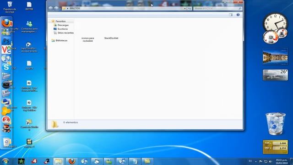This screenshot has width=293, height=165.
Task: Click the red '4' taskbar icon
Action: 34,161
